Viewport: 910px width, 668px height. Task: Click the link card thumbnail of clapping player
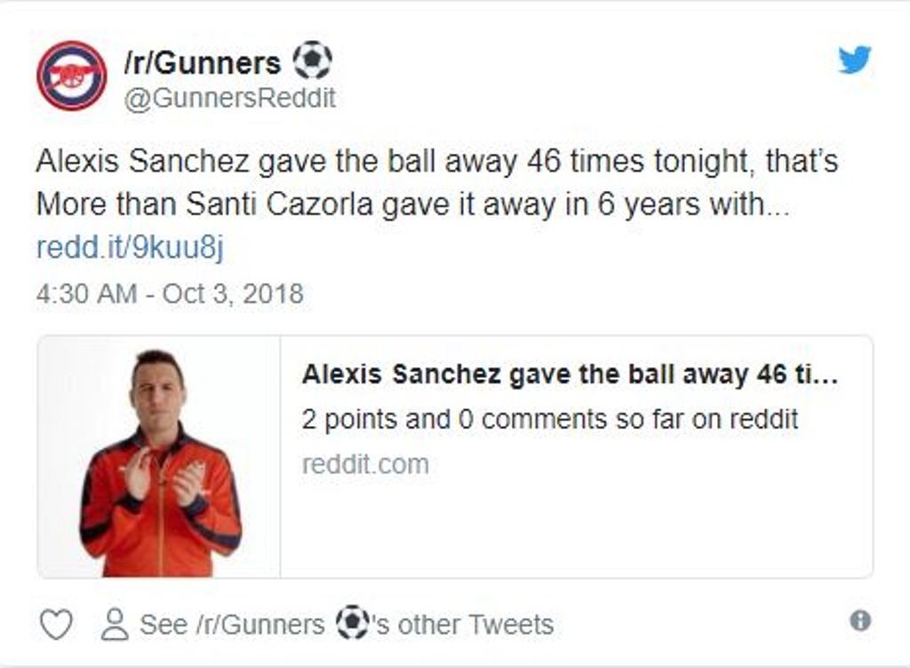click(x=160, y=457)
